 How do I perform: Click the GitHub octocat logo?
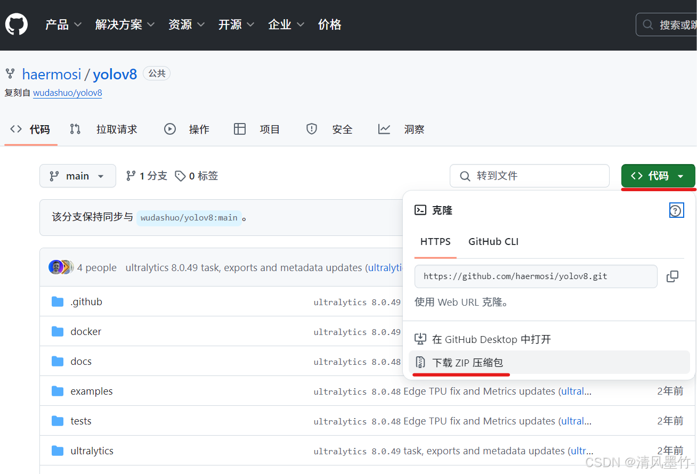pos(16,23)
